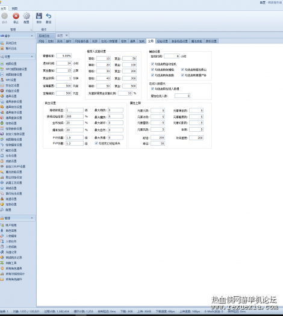Screen dimensions: 283x316
Task: Click the red 停止 stop icon
Action: tap(16, 16)
